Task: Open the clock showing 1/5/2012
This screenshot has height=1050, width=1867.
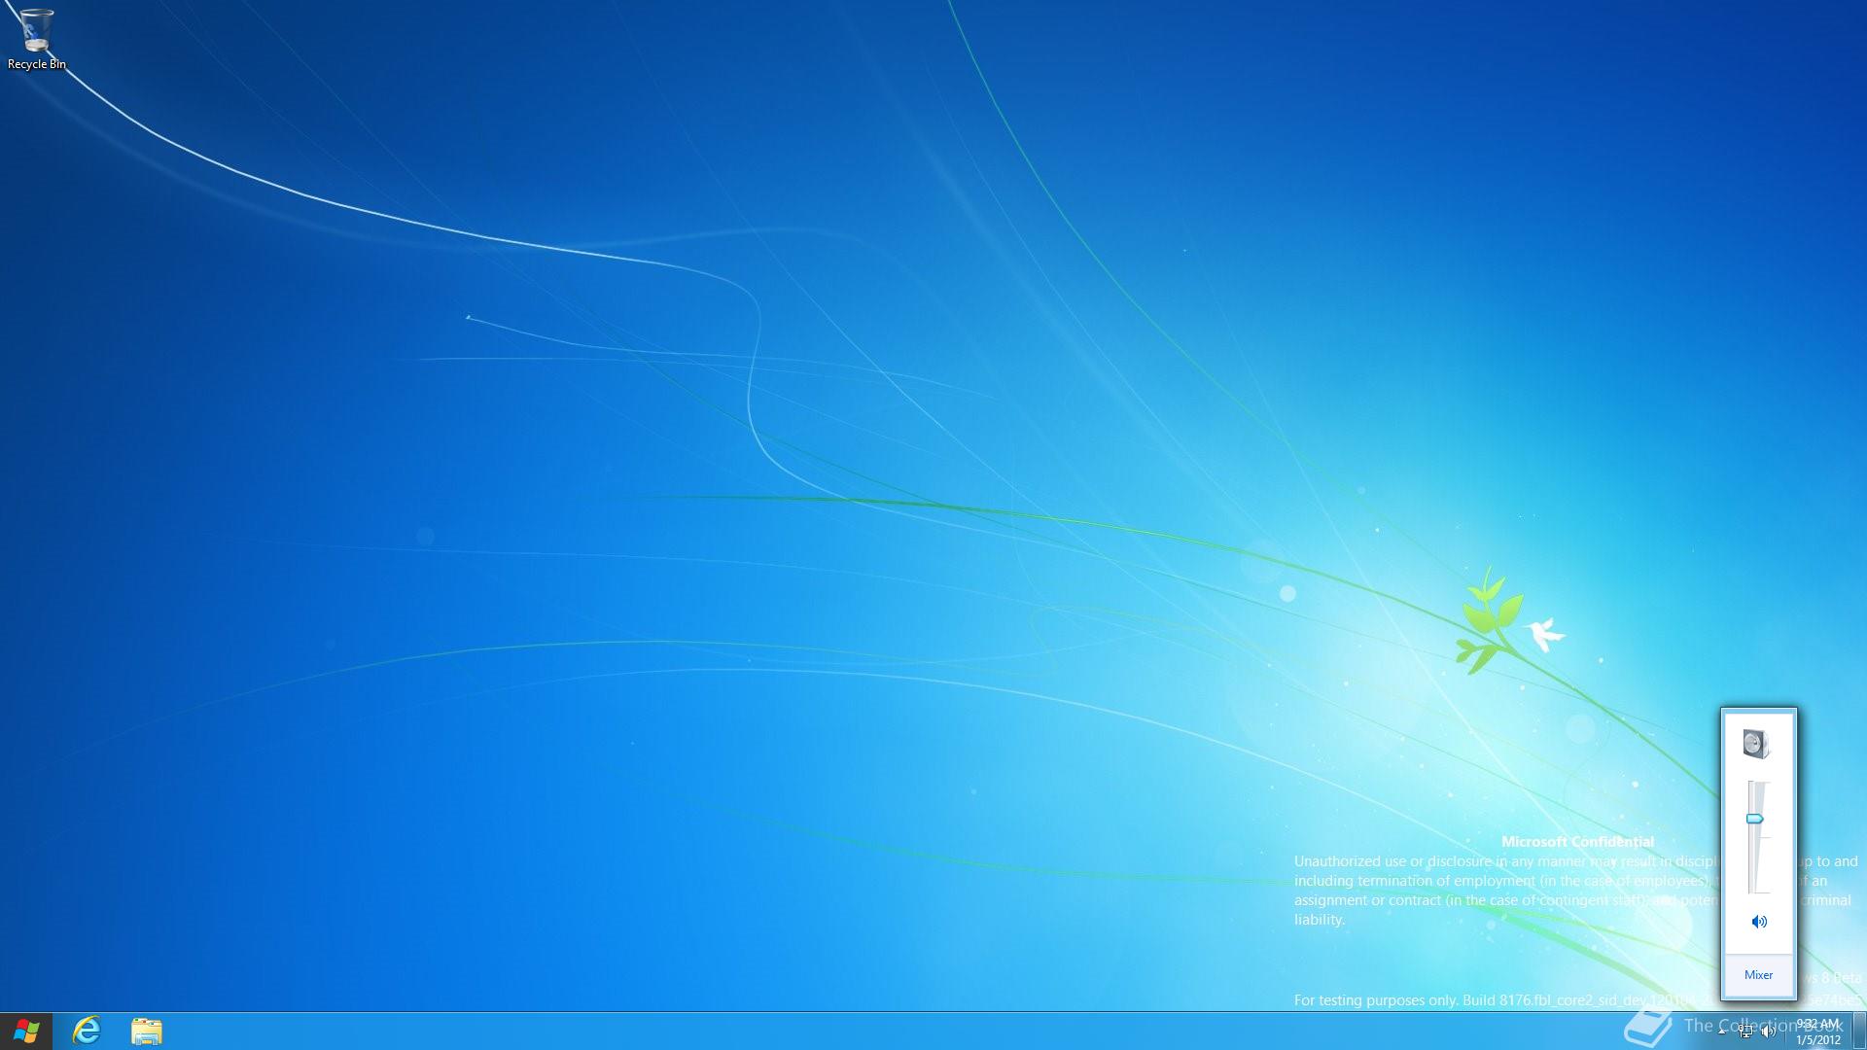Action: [1817, 1032]
